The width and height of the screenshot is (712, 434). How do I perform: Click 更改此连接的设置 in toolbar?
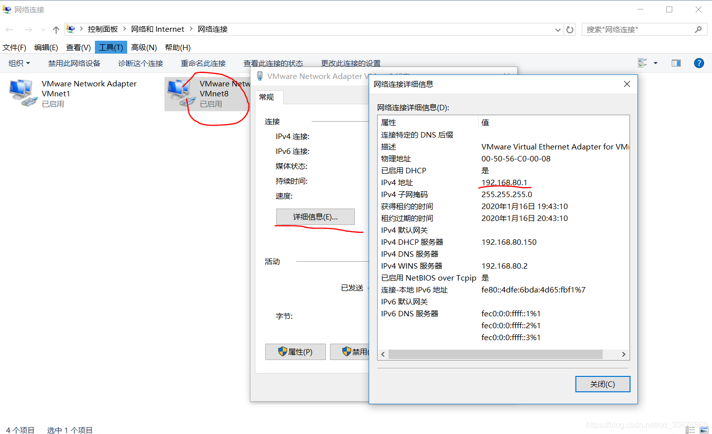(351, 64)
